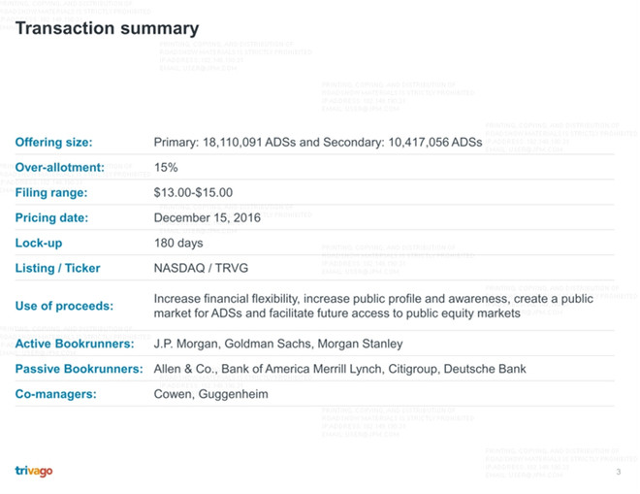640x494 pixels.
Task: Click the slide page number 3
Action: 618,472
